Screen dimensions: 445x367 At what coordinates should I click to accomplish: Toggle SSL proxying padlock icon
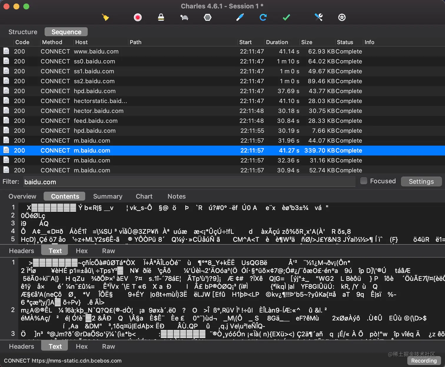pyautogui.click(x=161, y=17)
